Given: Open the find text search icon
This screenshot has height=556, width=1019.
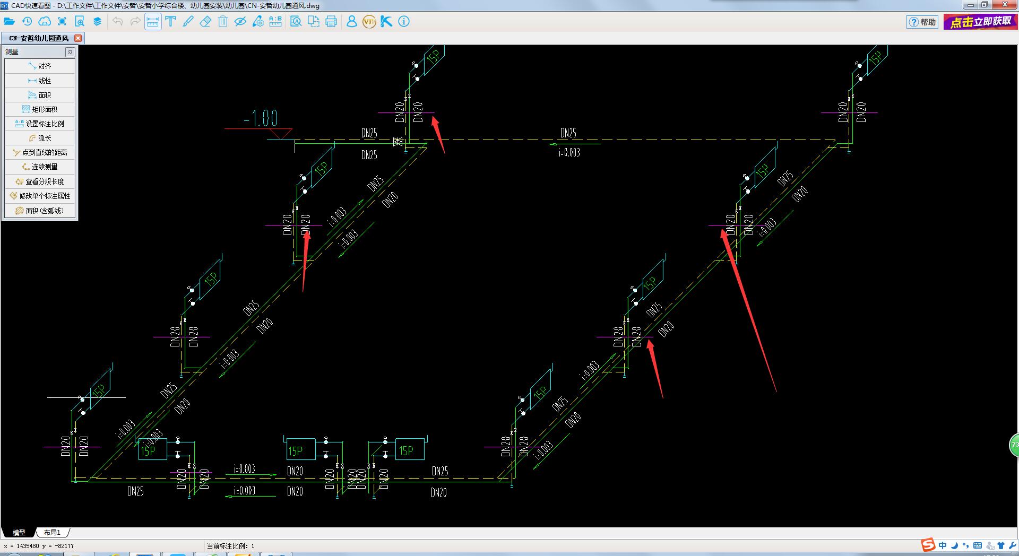Looking at the screenshot, I should (x=296, y=22).
